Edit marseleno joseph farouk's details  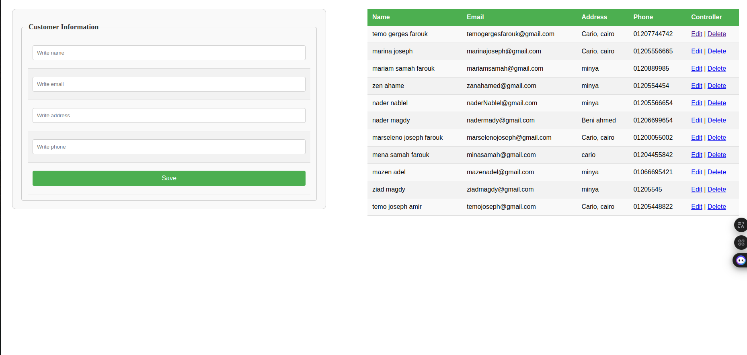[x=696, y=138]
